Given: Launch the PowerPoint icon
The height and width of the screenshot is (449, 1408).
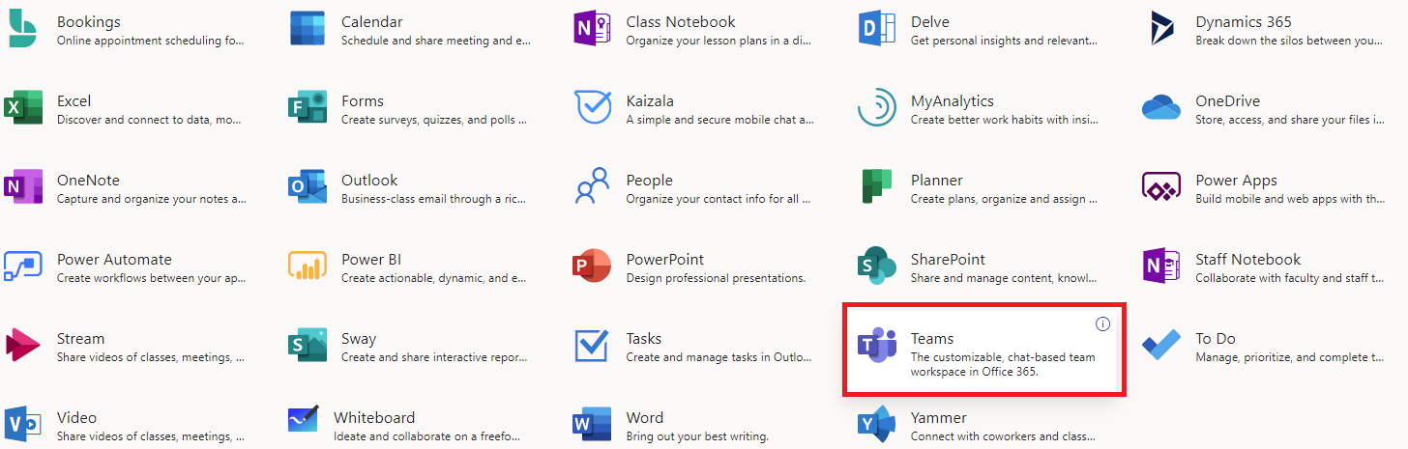Looking at the screenshot, I should coord(593,267).
